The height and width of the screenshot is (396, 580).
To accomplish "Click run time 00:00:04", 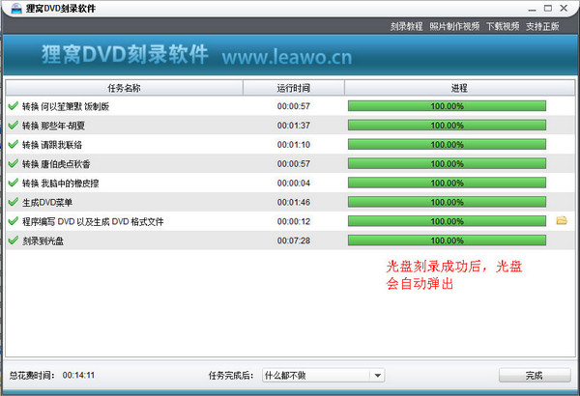I will pos(294,183).
